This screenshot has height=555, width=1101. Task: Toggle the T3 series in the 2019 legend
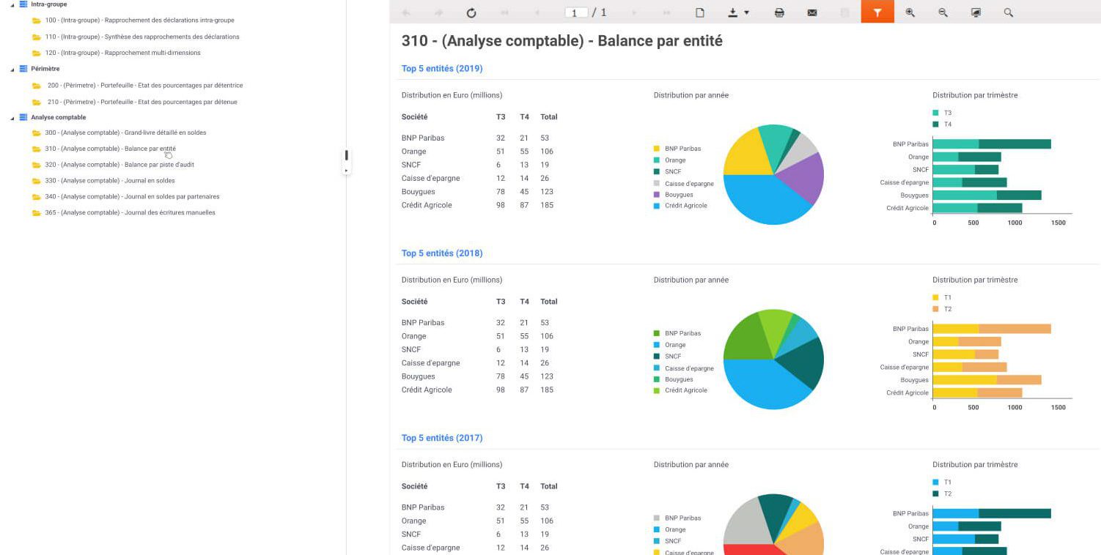940,113
